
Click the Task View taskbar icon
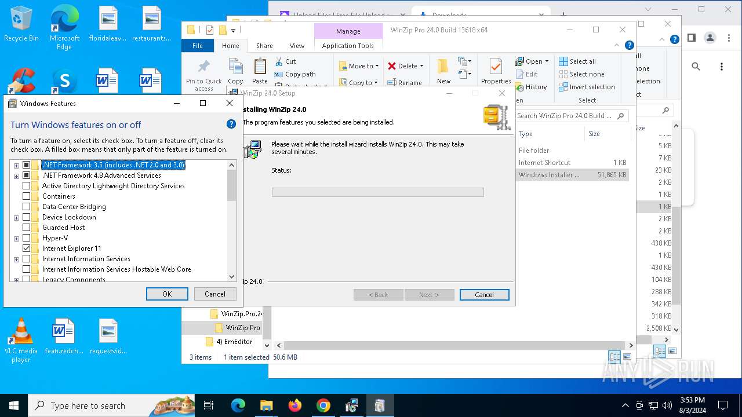point(209,405)
